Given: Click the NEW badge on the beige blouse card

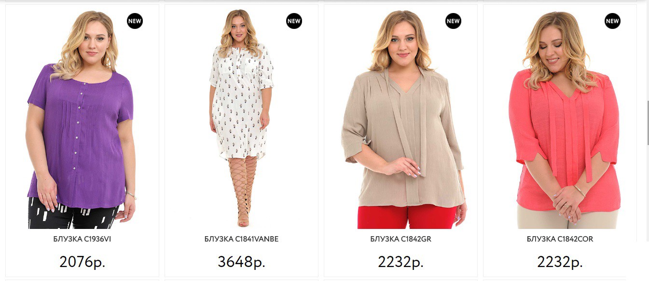Looking at the screenshot, I should click(453, 21).
